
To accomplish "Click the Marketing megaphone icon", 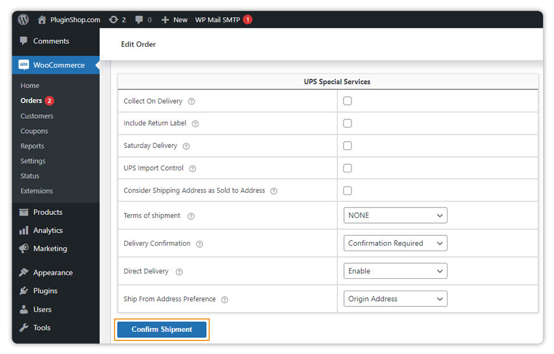I will 23,248.
